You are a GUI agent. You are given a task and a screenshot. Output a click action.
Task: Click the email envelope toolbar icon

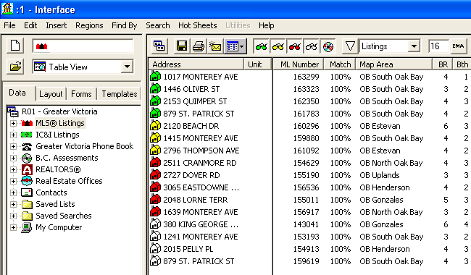(215, 46)
